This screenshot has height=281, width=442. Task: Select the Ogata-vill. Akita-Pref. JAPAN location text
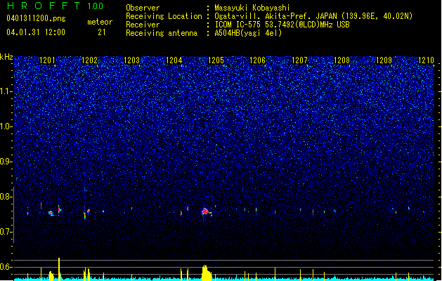pyautogui.click(x=313, y=16)
